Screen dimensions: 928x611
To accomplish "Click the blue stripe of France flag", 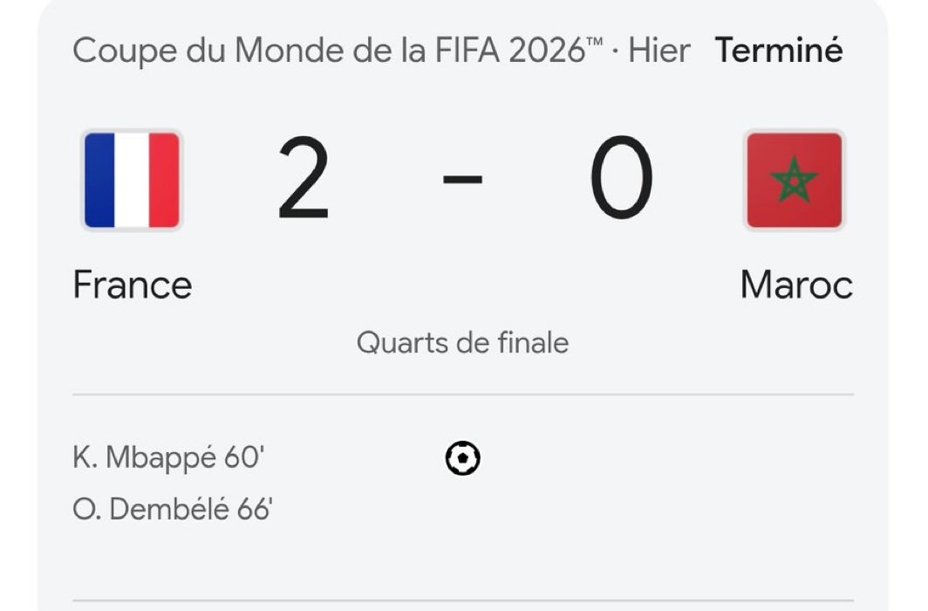I will coord(99,180).
